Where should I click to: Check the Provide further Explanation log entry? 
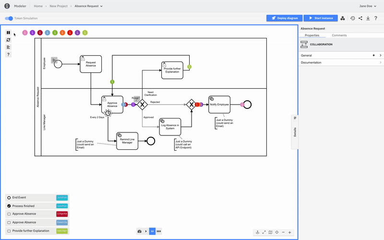point(9,231)
